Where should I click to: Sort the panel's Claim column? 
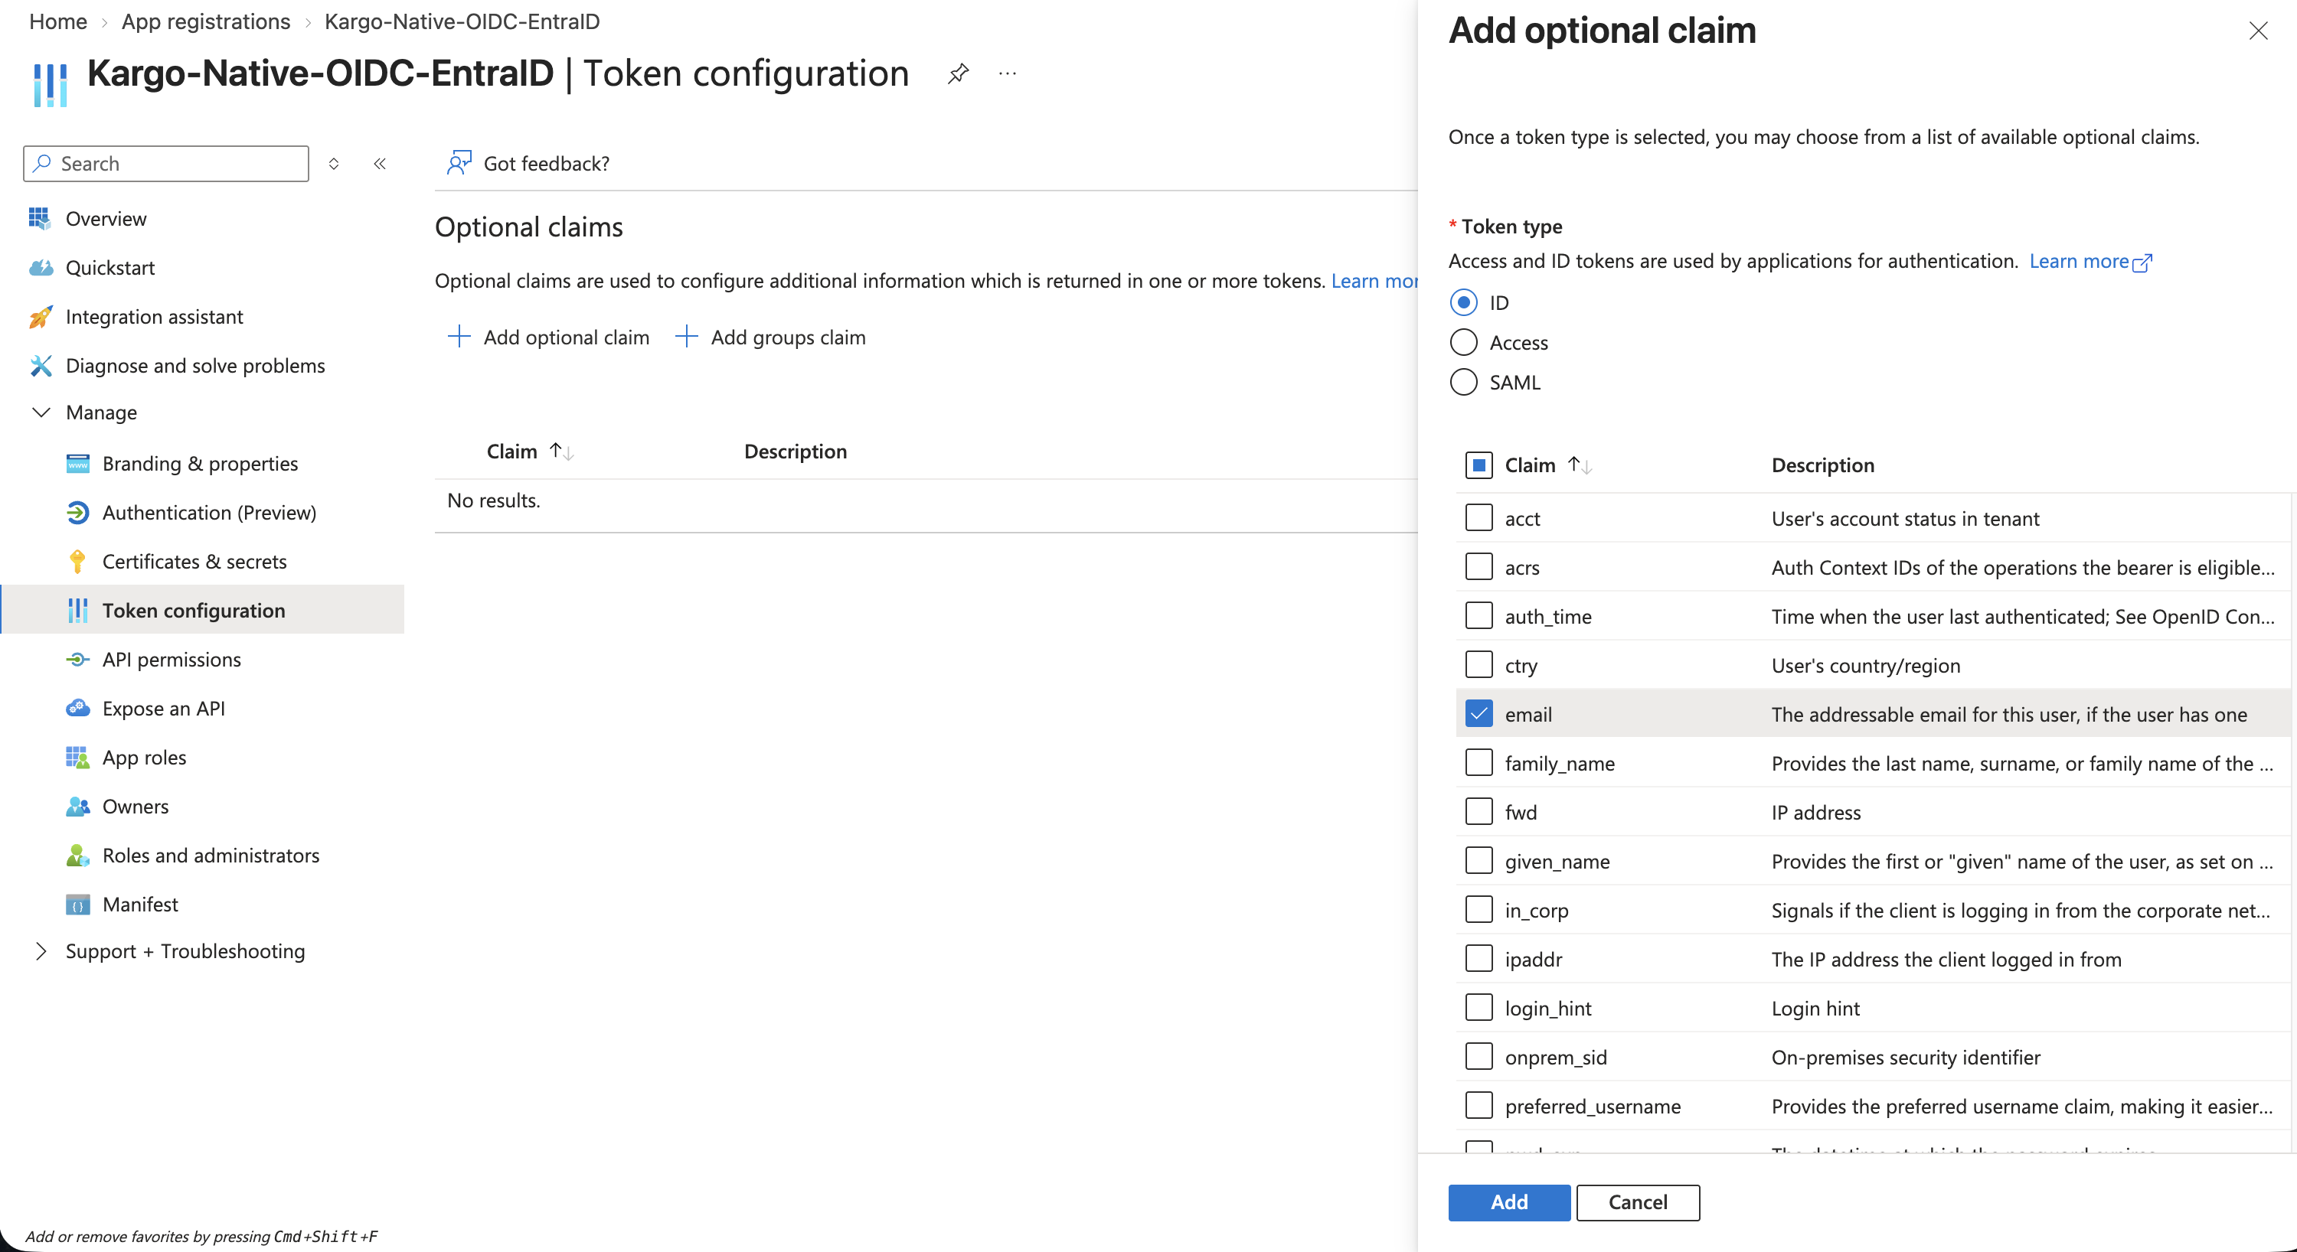(x=1579, y=465)
